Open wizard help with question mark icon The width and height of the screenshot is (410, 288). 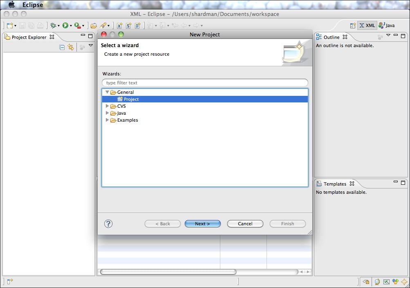coord(108,224)
